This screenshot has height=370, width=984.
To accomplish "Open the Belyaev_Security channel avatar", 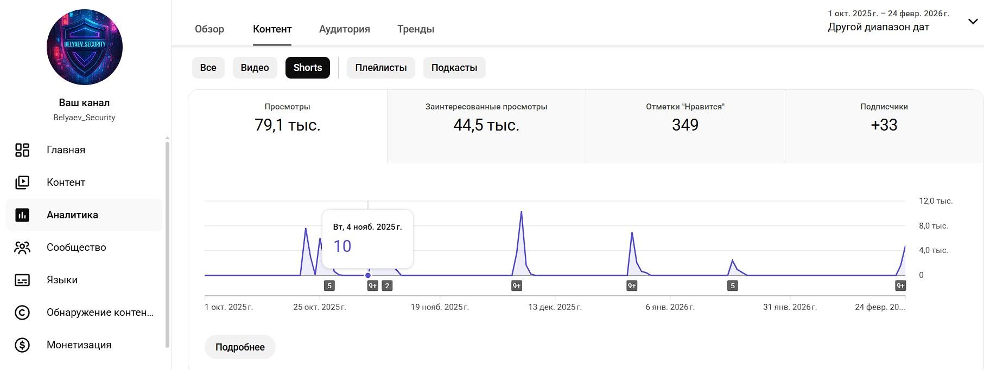I will pyautogui.click(x=85, y=47).
